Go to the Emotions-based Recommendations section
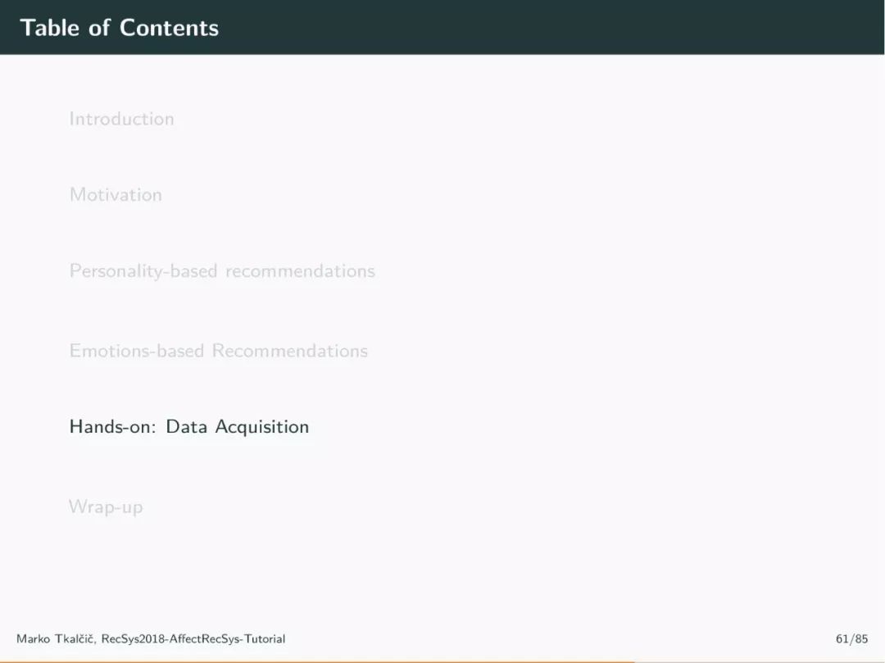The width and height of the screenshot is (885, 663). (x=219, y=351)
